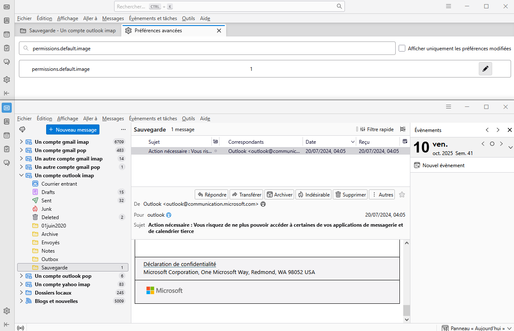Open the Déclaration de confidentialité link
This screenshot has width=514, height=331.
point(180,264)
